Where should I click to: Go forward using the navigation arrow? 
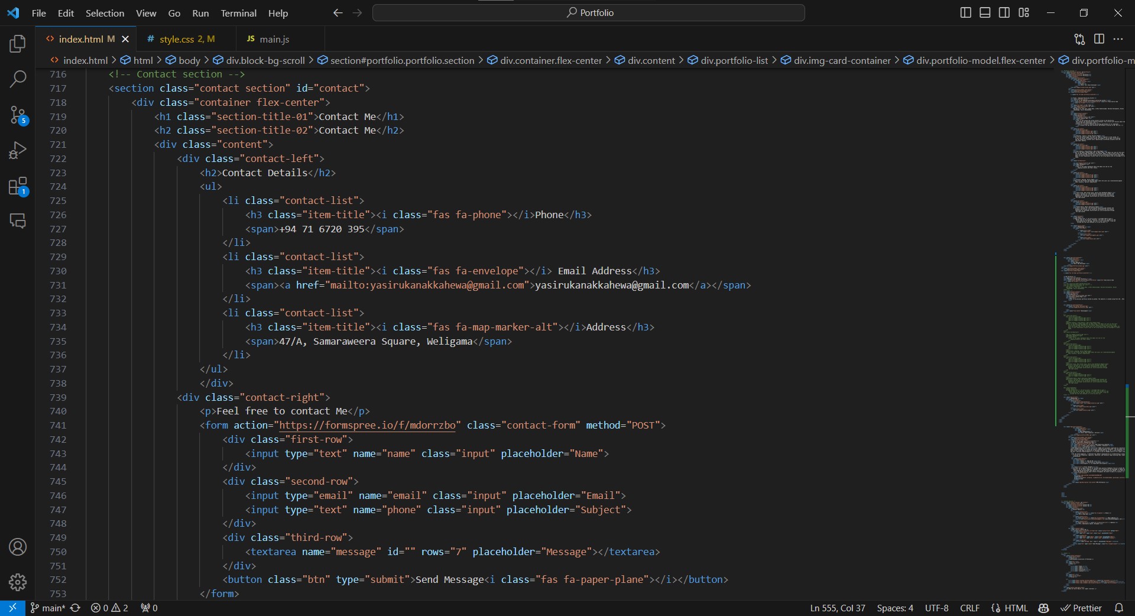pyautogui.click(x=357, y=13)
